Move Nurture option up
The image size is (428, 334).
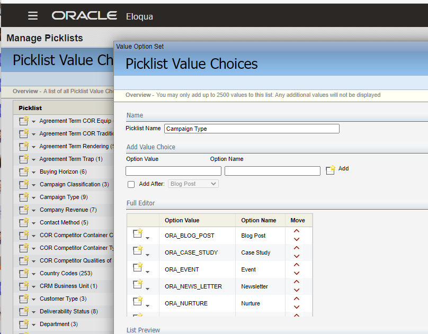coord(297,299)
